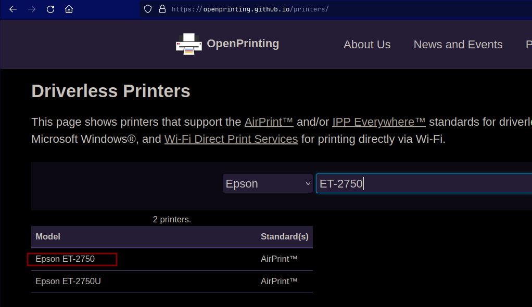This screenshot has height=307, width=532.
Task: Click the browser forward arrow
Action: pyautogui.click(x=32, y=9)
